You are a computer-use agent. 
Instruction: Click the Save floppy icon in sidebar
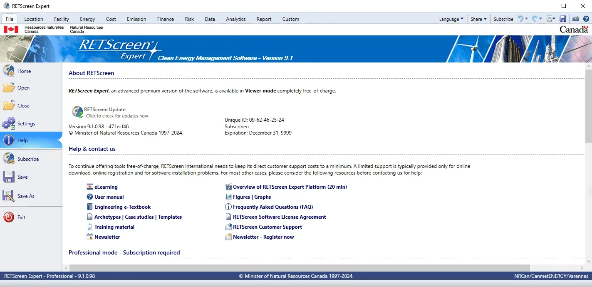pyautogui.click(x=9, y=177)
